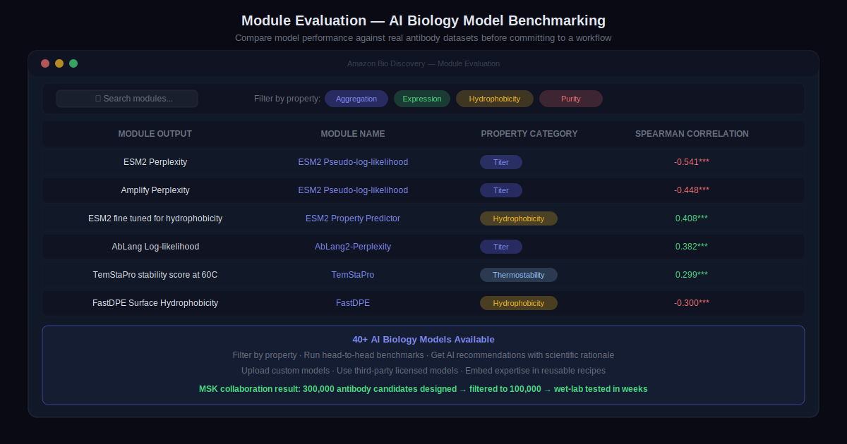Click the Search modules input field
Screen dimensions: 847x444
[x=127, y=99]
